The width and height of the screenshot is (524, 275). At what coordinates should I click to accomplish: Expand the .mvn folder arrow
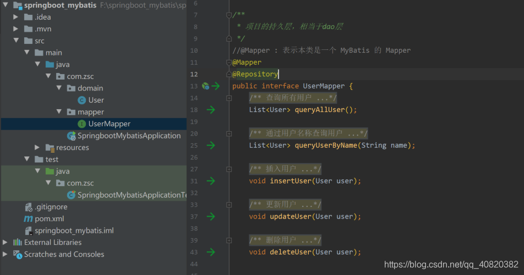[15, 29]
